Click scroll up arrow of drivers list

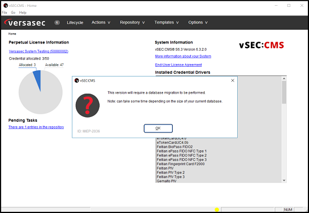284,79
